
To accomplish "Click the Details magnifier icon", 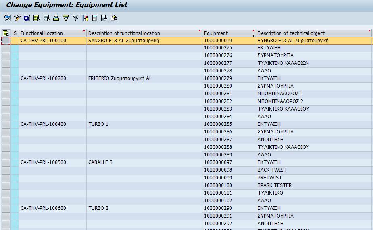I will tap(8, 18).
